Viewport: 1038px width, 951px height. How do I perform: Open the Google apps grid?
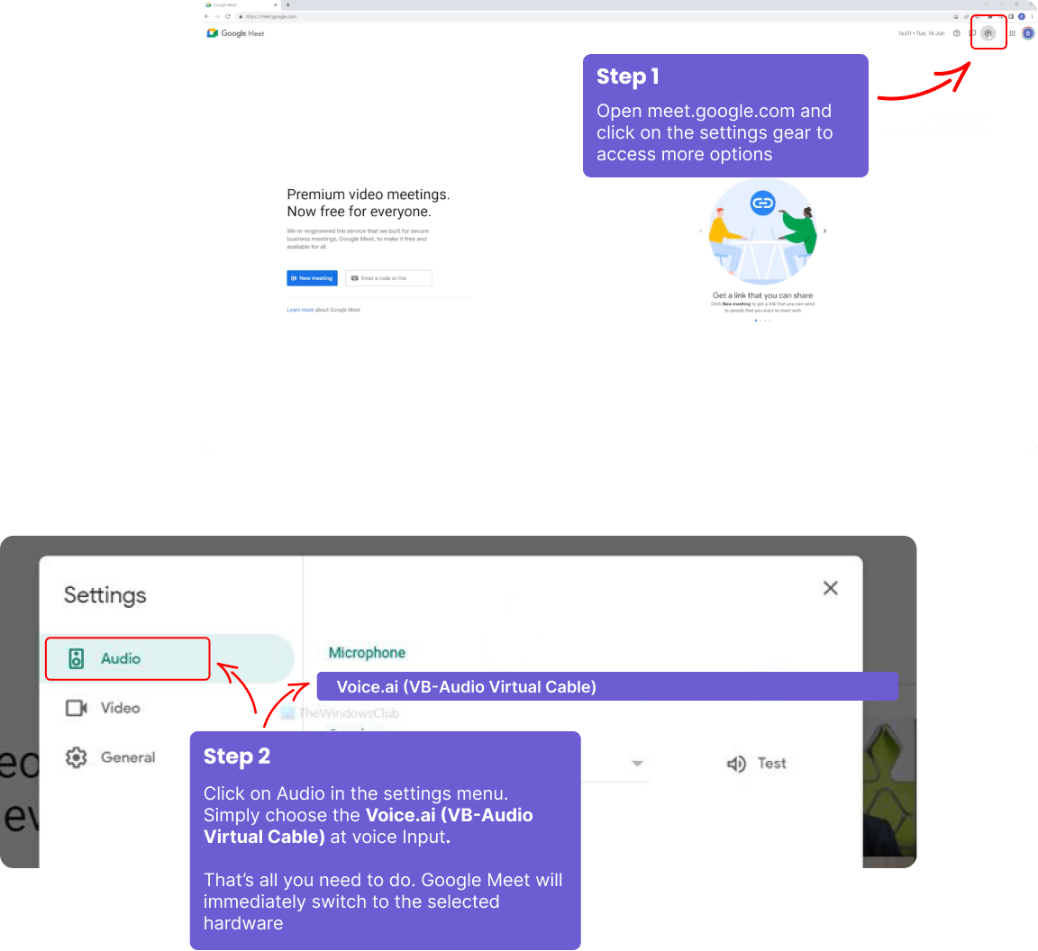click(1012, 33)
